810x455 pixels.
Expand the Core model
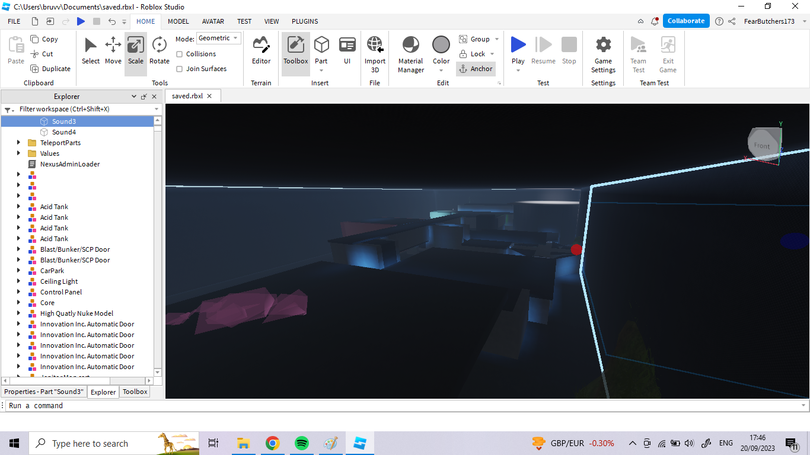point(18,303)
